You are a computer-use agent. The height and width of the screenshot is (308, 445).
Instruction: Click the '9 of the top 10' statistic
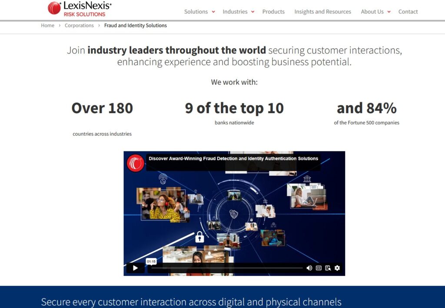[x=234, y=108]
